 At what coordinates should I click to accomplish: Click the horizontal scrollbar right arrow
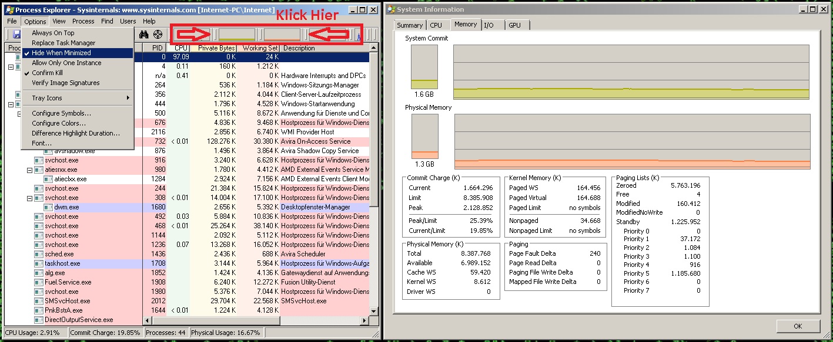(x=364, y=320)
